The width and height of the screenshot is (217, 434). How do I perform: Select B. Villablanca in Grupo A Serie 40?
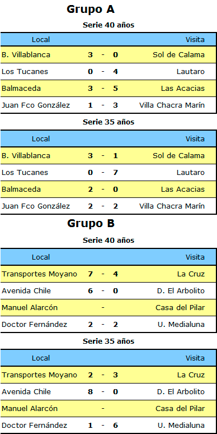pyautogui.click(x=26, y=55)
